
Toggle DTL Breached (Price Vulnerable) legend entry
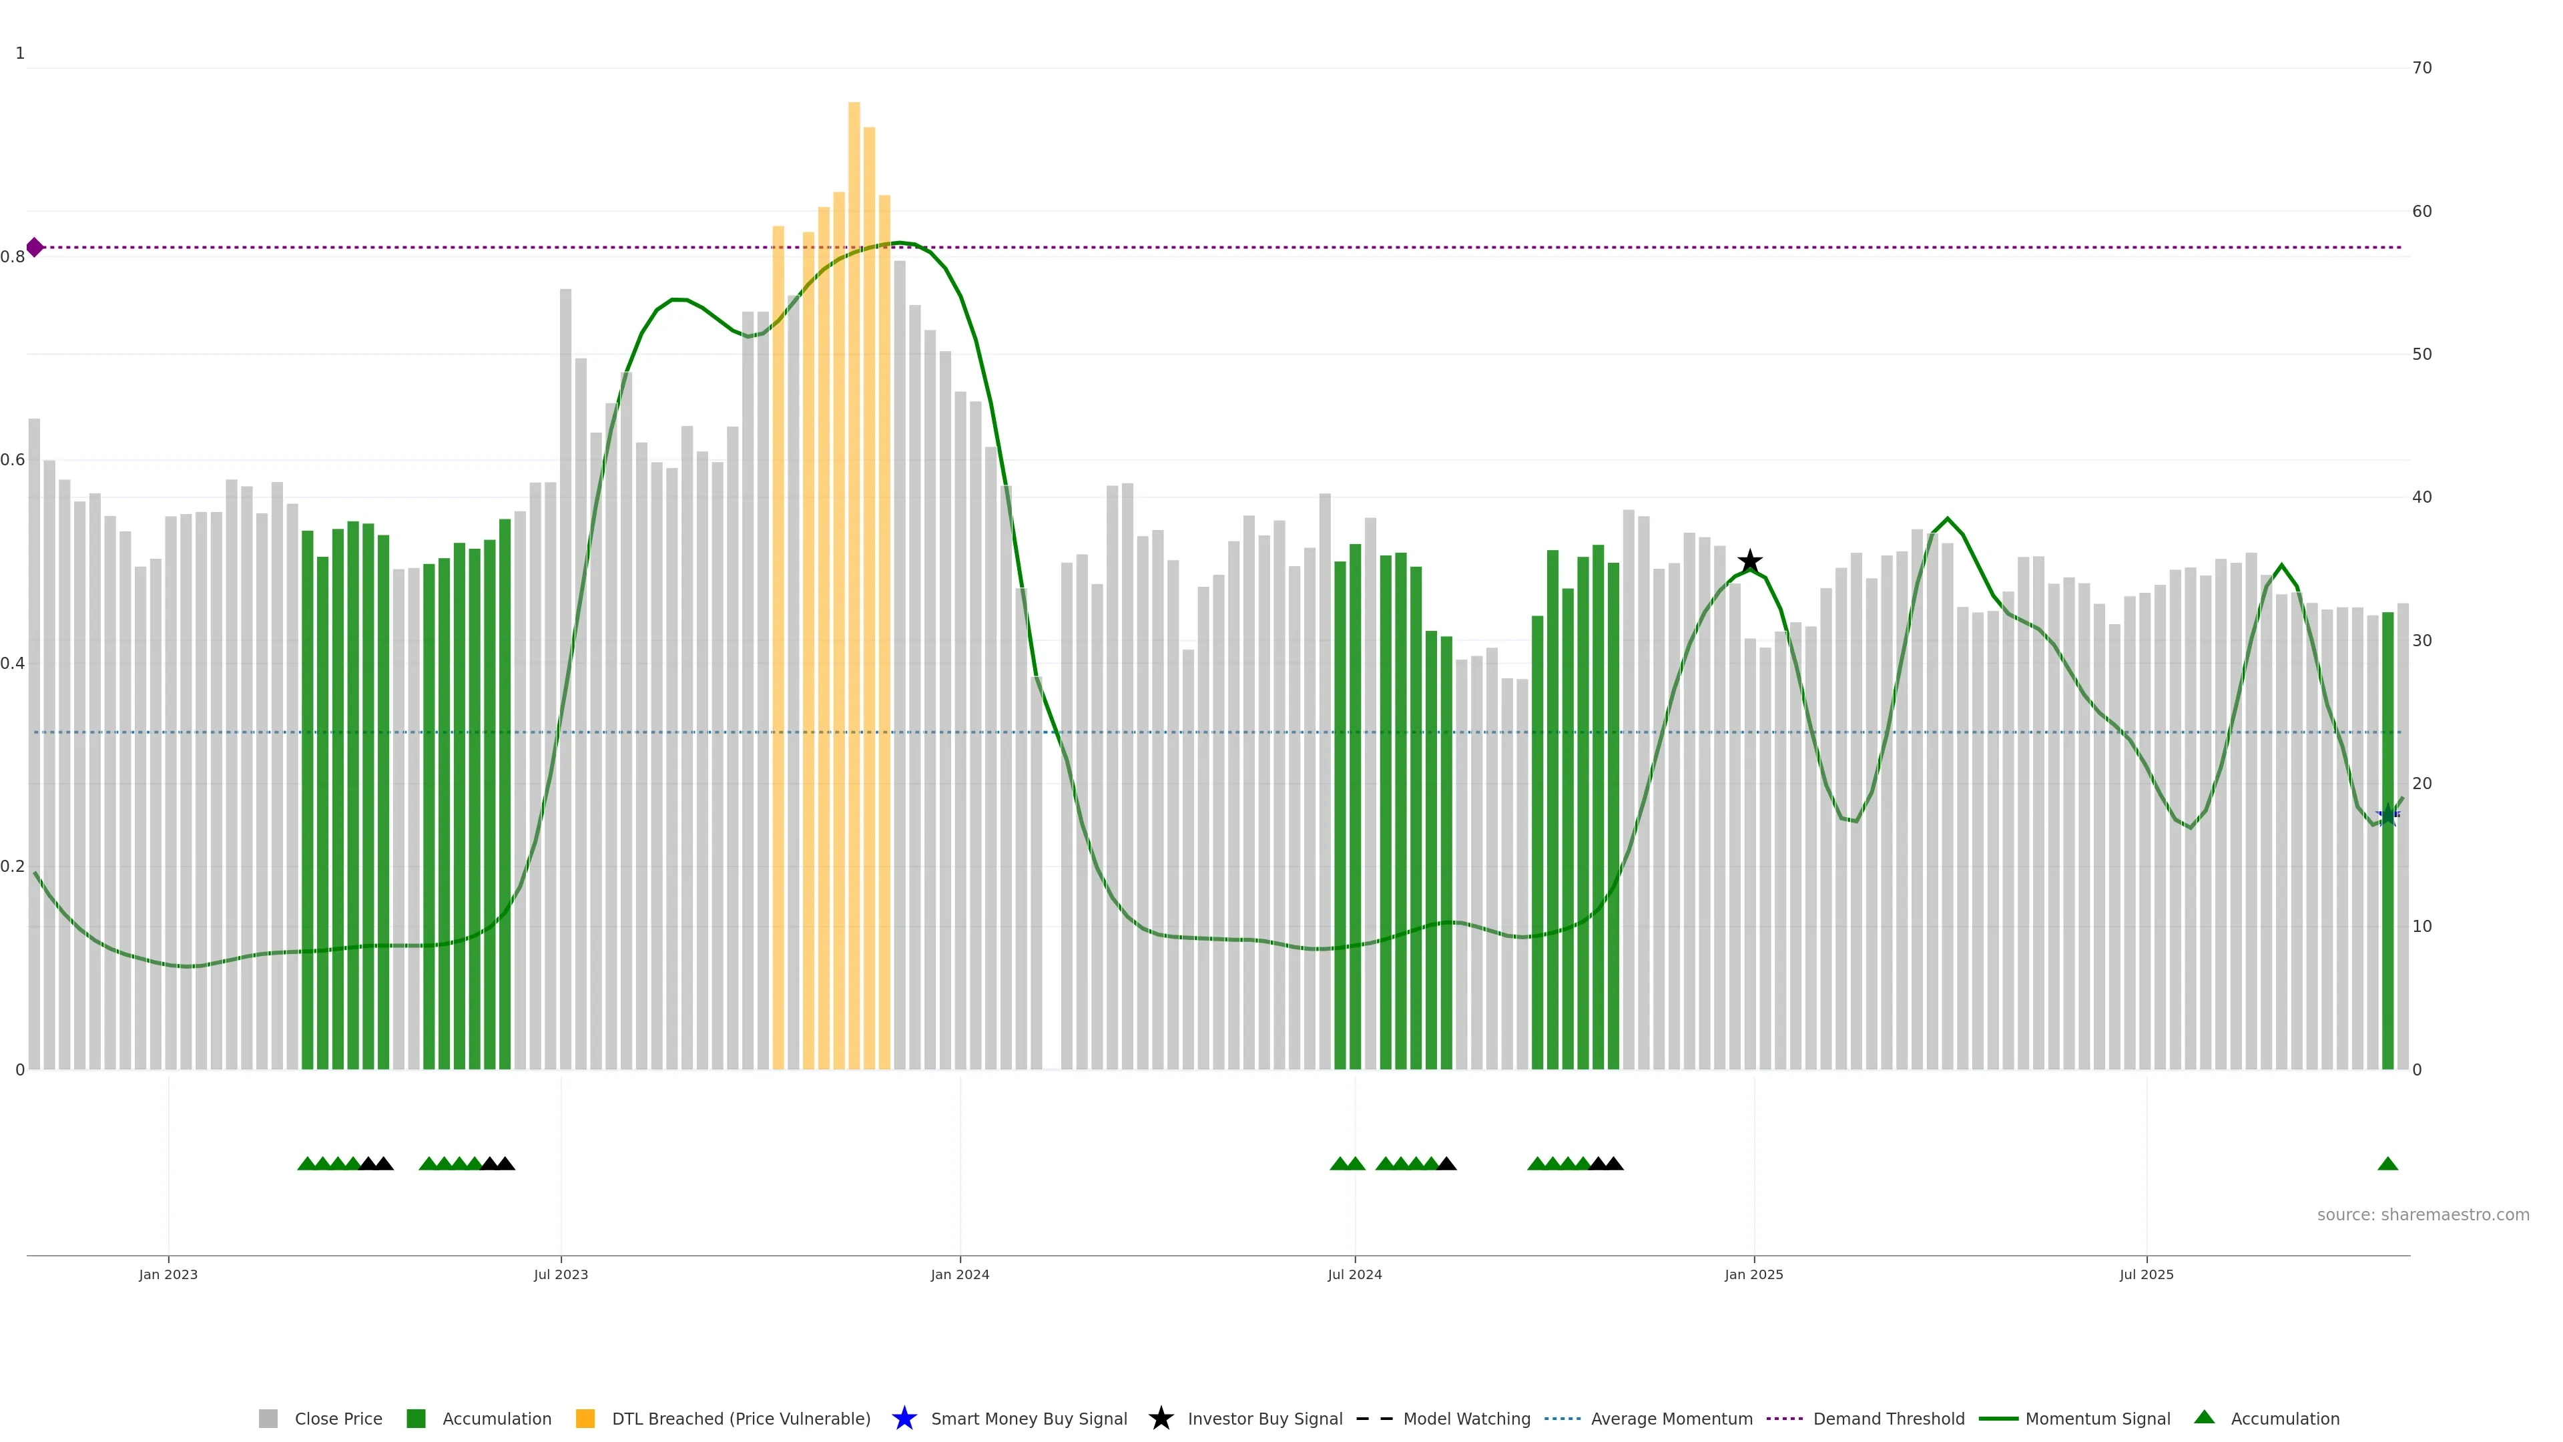[740, 1418]
